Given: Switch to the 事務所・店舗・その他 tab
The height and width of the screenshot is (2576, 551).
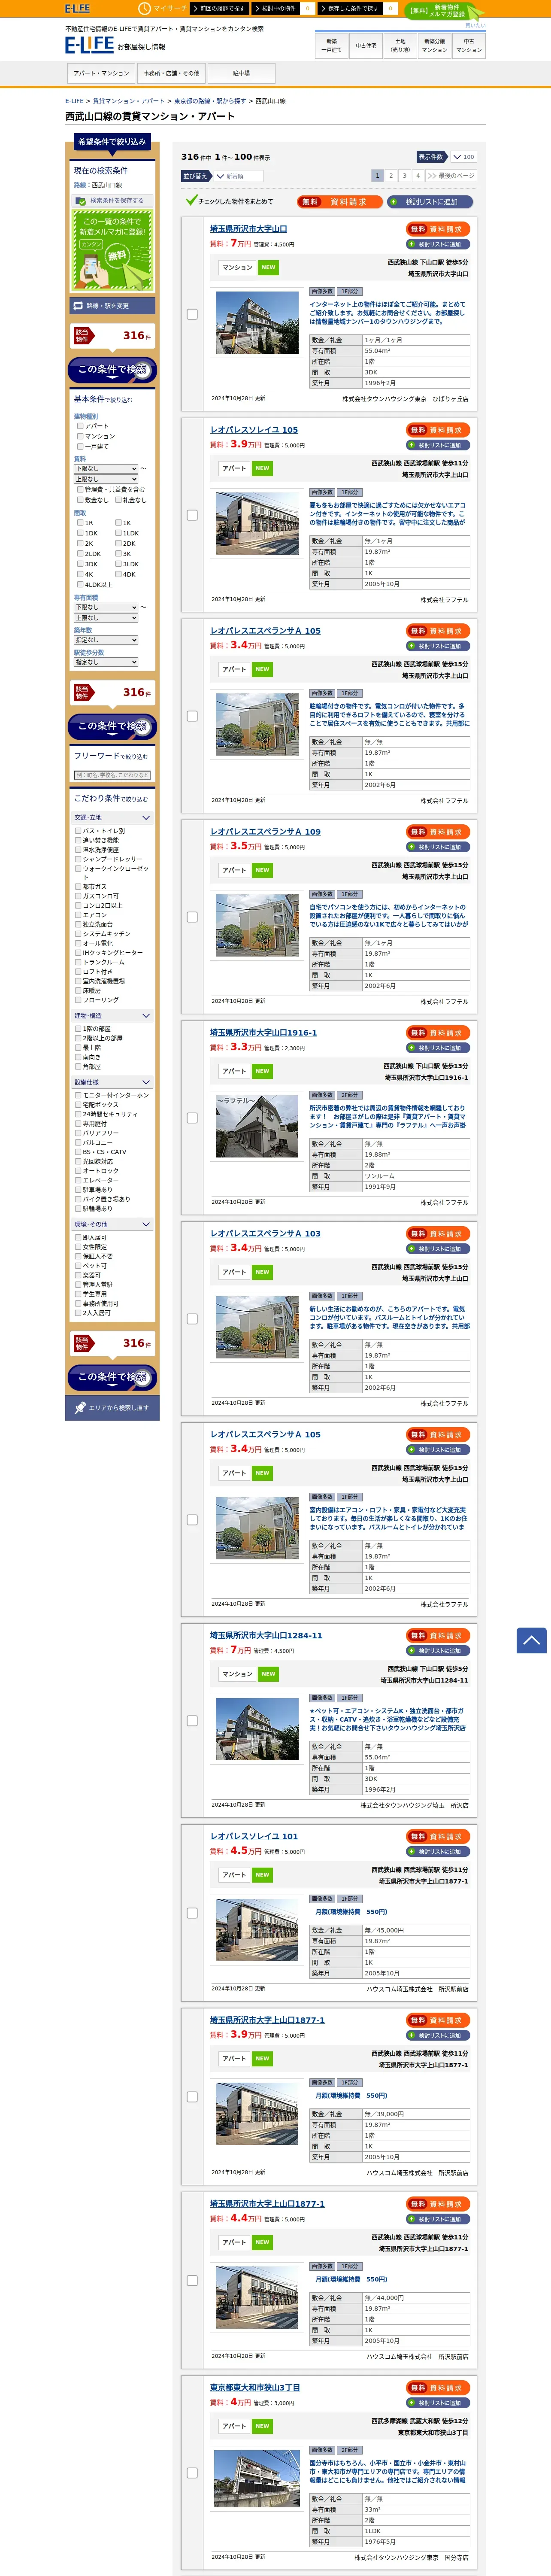Looking at the screenshot, I should tap(171, 73).
